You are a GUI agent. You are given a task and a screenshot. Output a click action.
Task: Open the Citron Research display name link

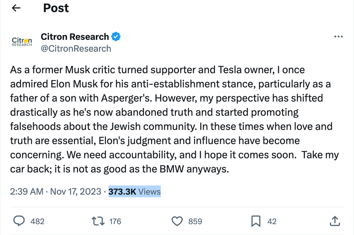[75, 36]
